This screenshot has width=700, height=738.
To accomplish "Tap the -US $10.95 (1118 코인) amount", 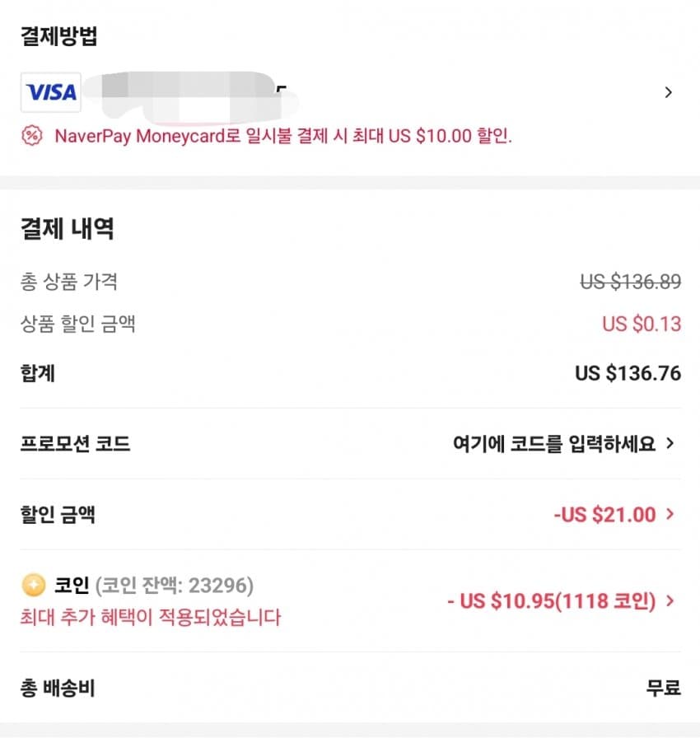I will pyautogui.click(x=551, y=601).
